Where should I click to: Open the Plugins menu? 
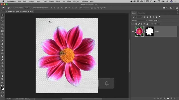click(x=76, y=1)
